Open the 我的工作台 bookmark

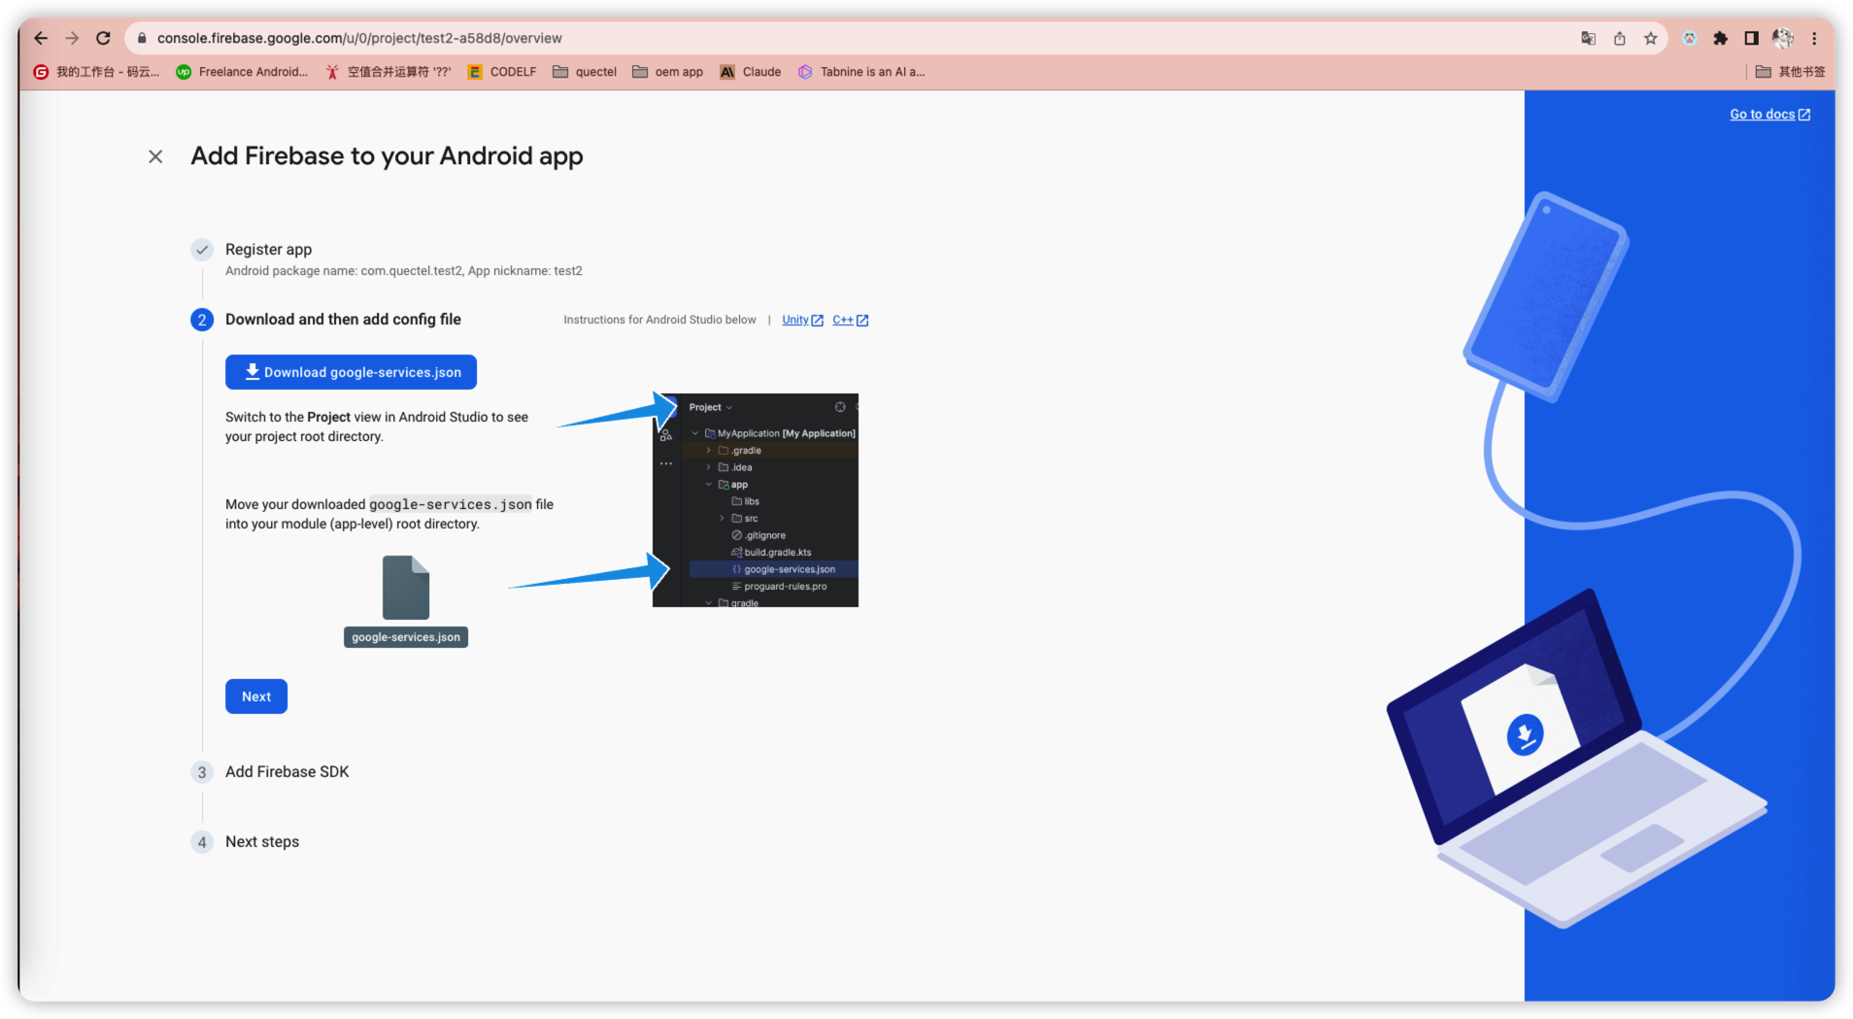click(96, 72)
